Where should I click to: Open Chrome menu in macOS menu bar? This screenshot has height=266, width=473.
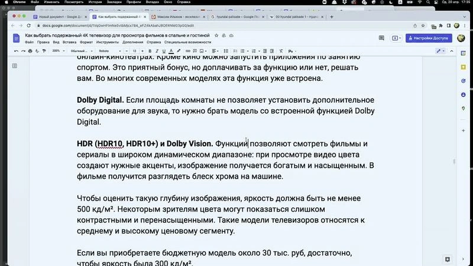point(20,2)
